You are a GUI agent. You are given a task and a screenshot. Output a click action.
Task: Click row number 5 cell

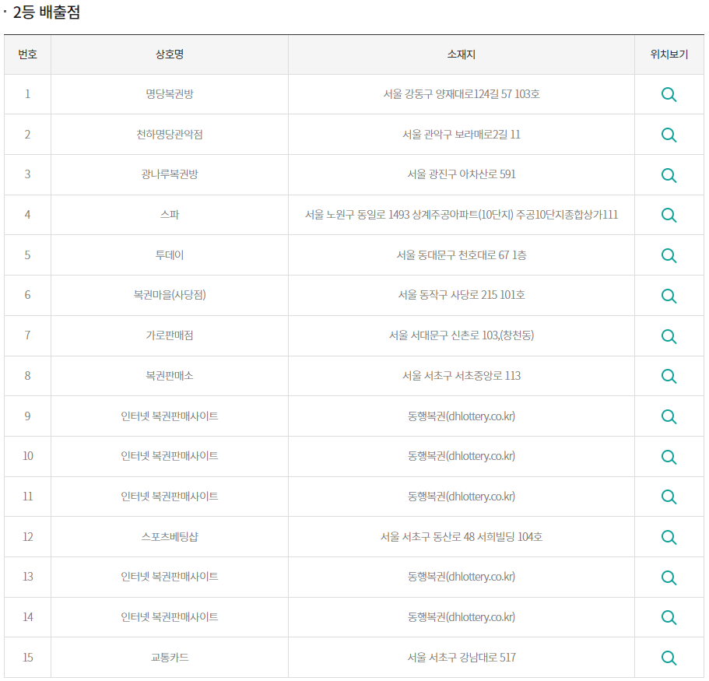click(27, 255)
